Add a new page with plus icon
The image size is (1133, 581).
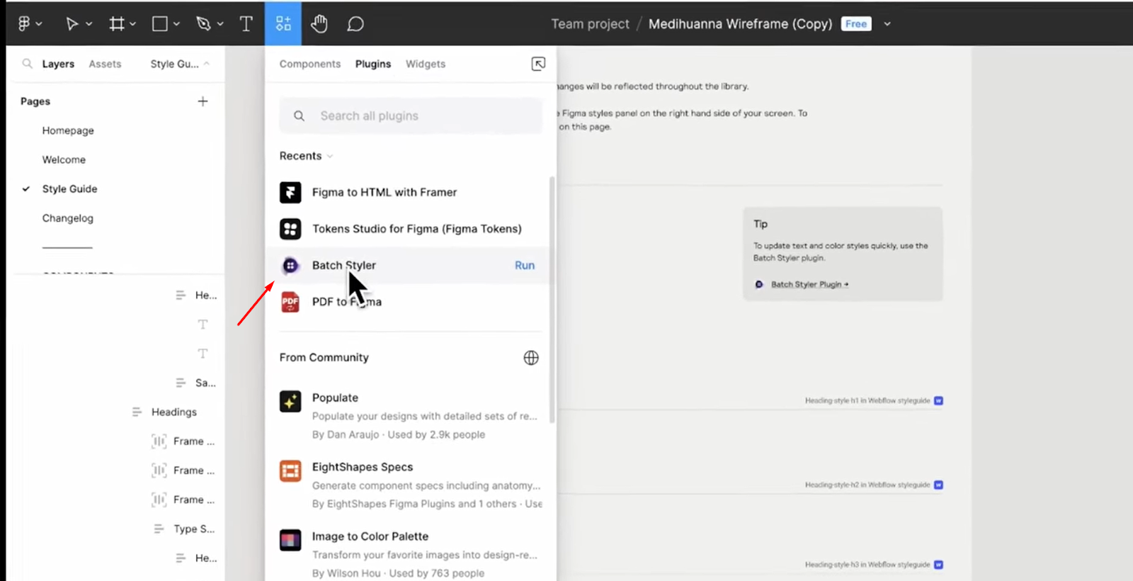(x=203, y=101)
